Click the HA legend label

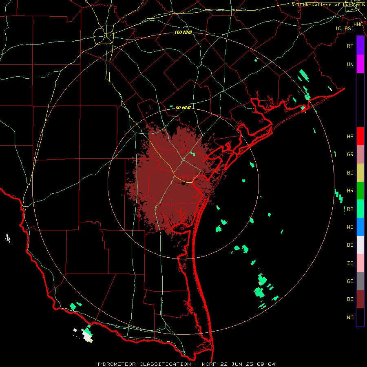350,137
